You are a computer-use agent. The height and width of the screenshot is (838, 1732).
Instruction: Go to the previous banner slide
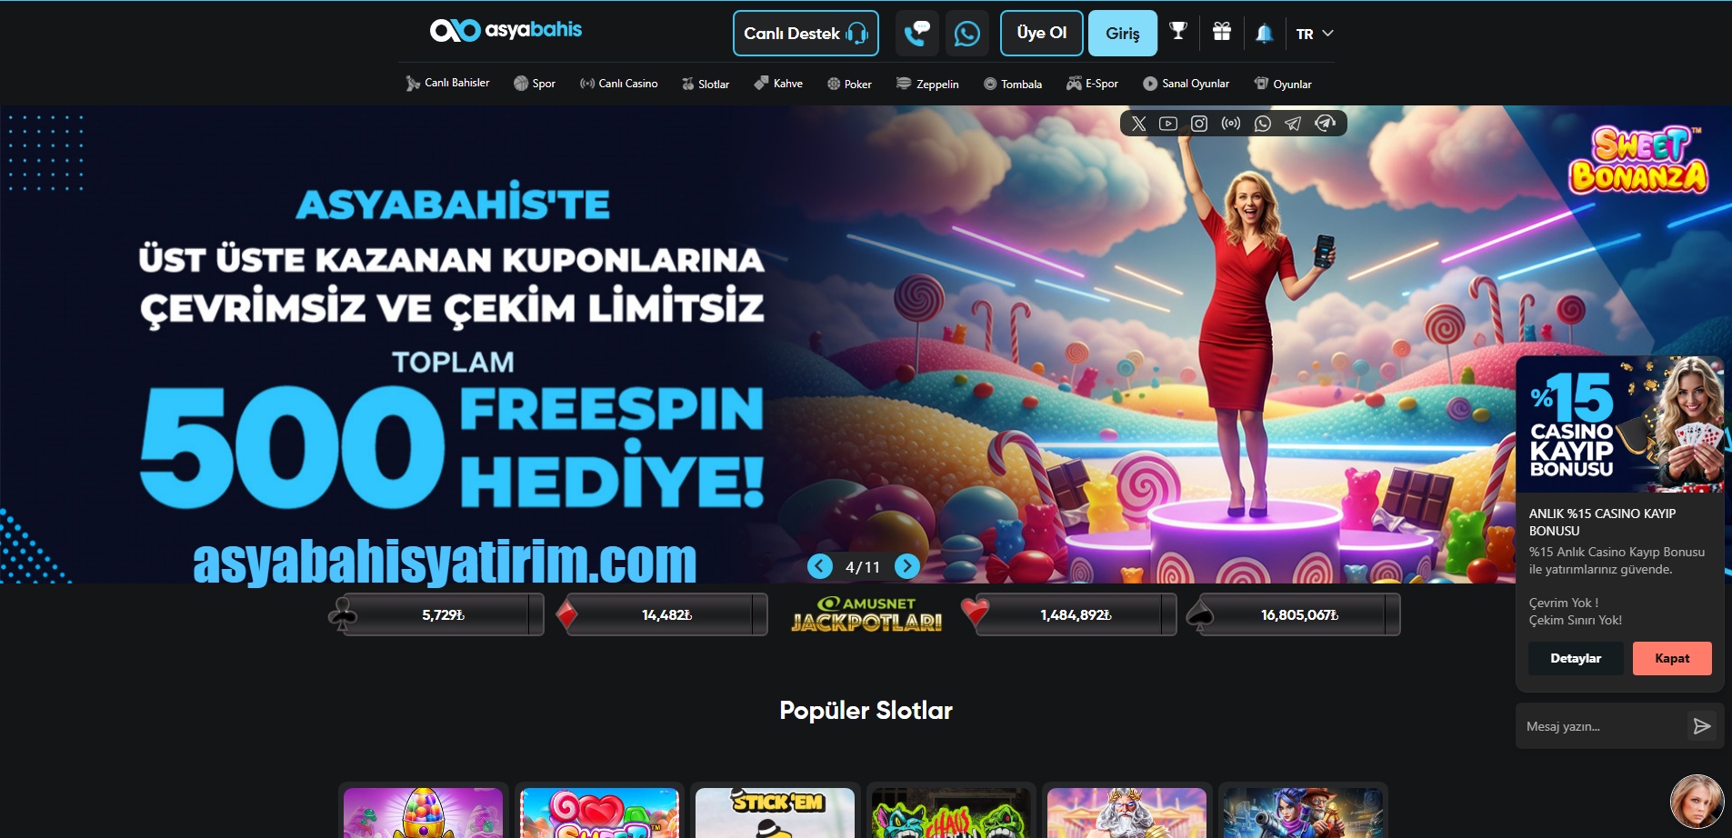[820, 566]
